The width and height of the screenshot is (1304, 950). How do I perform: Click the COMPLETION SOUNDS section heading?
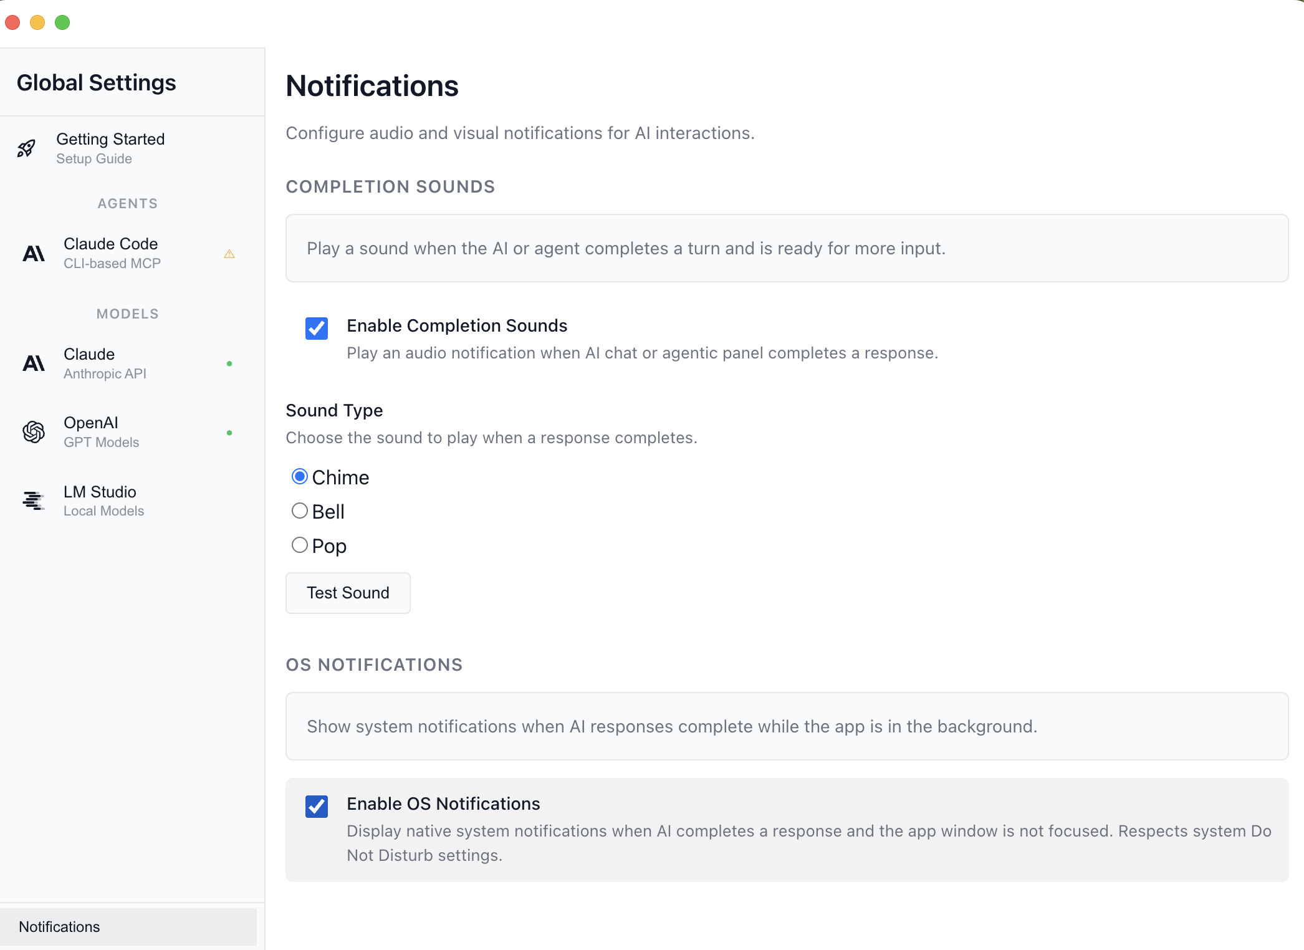pos(390,186)
